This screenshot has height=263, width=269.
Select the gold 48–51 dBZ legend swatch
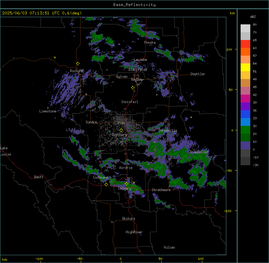click(245, 75)
